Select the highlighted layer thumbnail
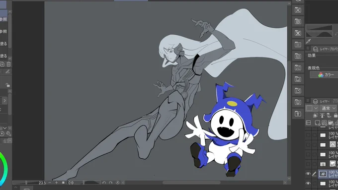 323,174
